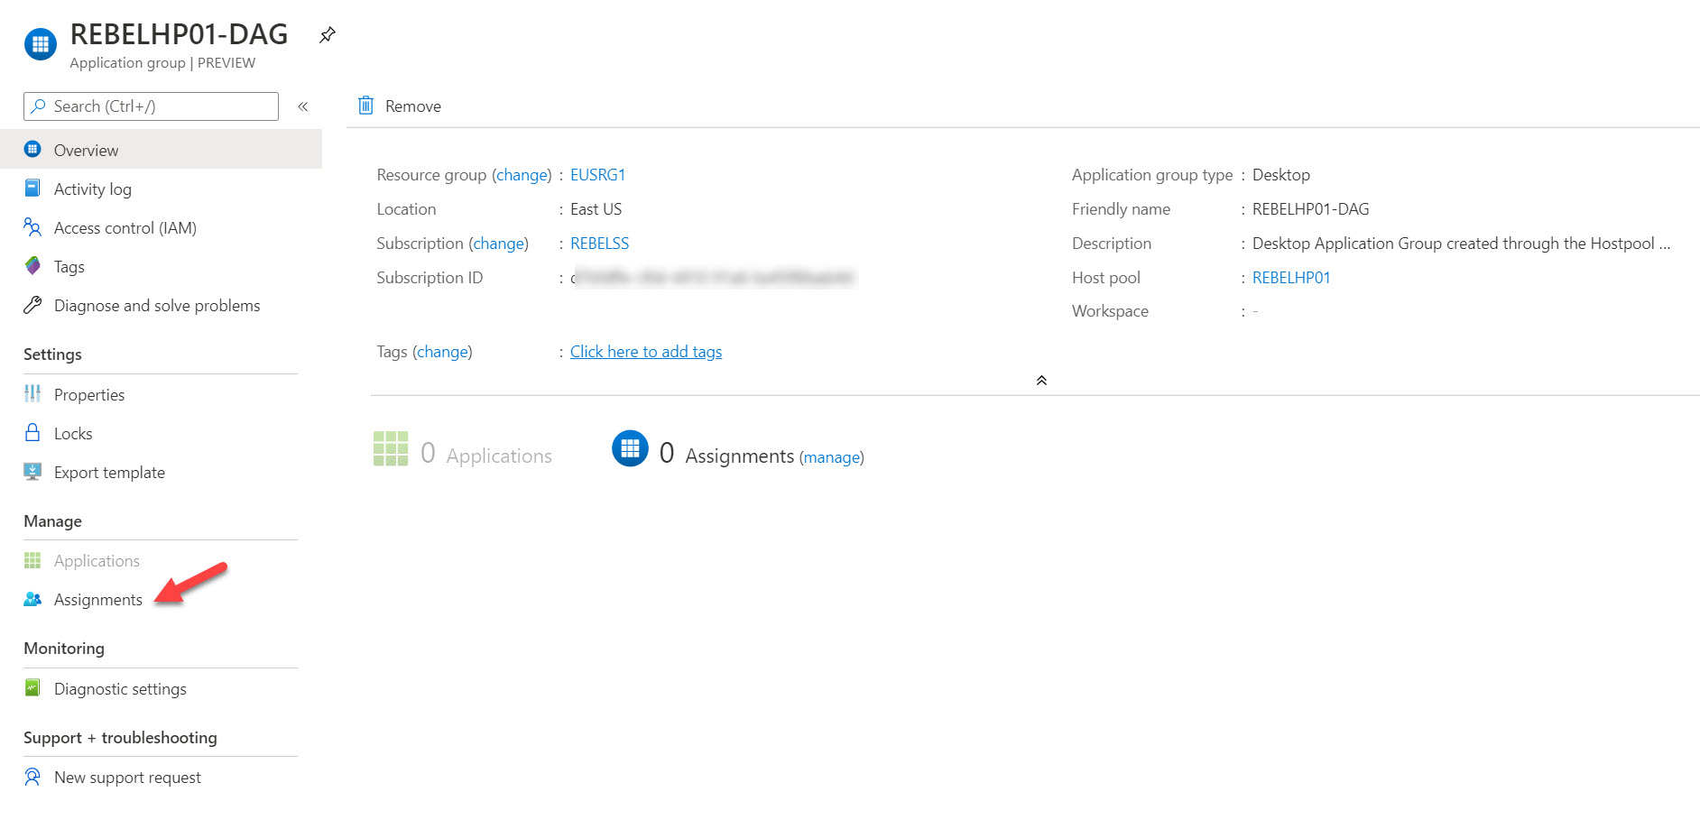The width and height of the screenshot is (1700, 838).
Task: Click Diagnose and solve problems
Action: click(x=156, y=305)
